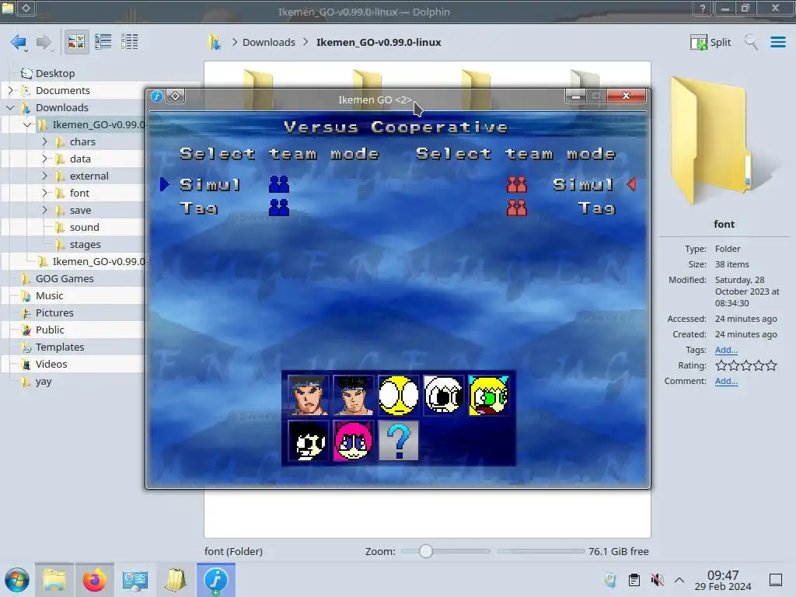Select the sound folder in tree
Screen dimensions: 796x597
pyautogui.click(x=84, y=227)
